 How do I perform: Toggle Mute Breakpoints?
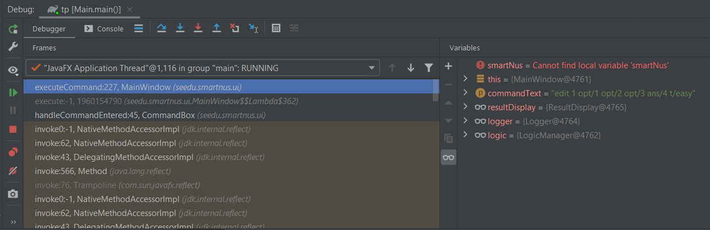pos(13,171)
